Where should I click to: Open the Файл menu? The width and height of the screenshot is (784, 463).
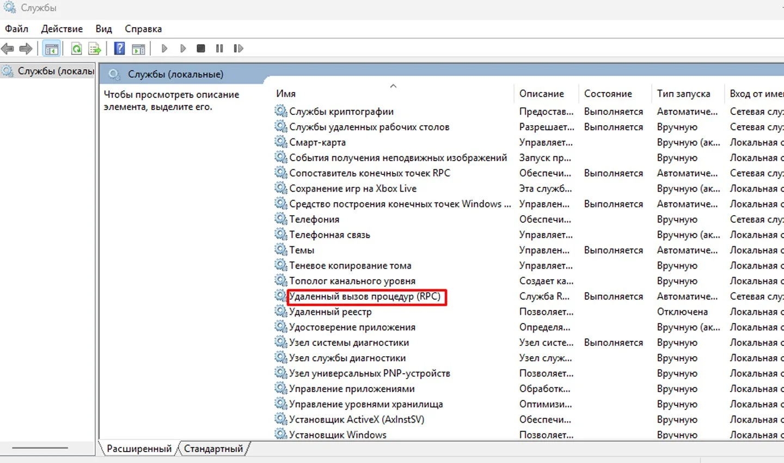point(17,29)
